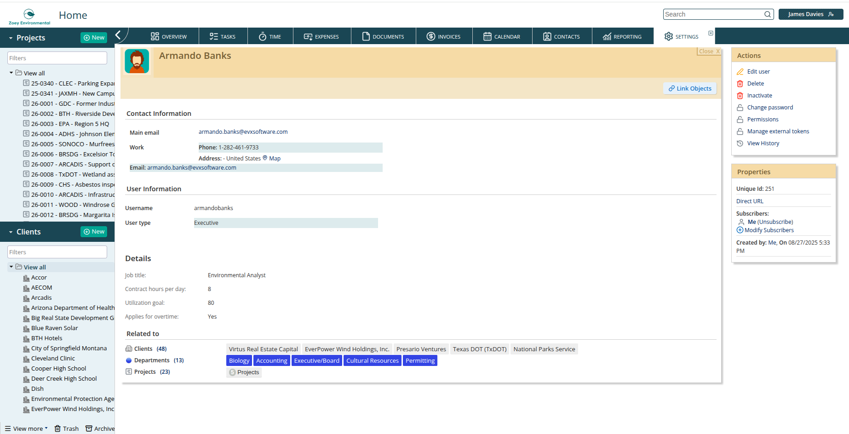
Task: Click the plus icon beside Modify Subscribers
Action: click(x=740, y=230)
